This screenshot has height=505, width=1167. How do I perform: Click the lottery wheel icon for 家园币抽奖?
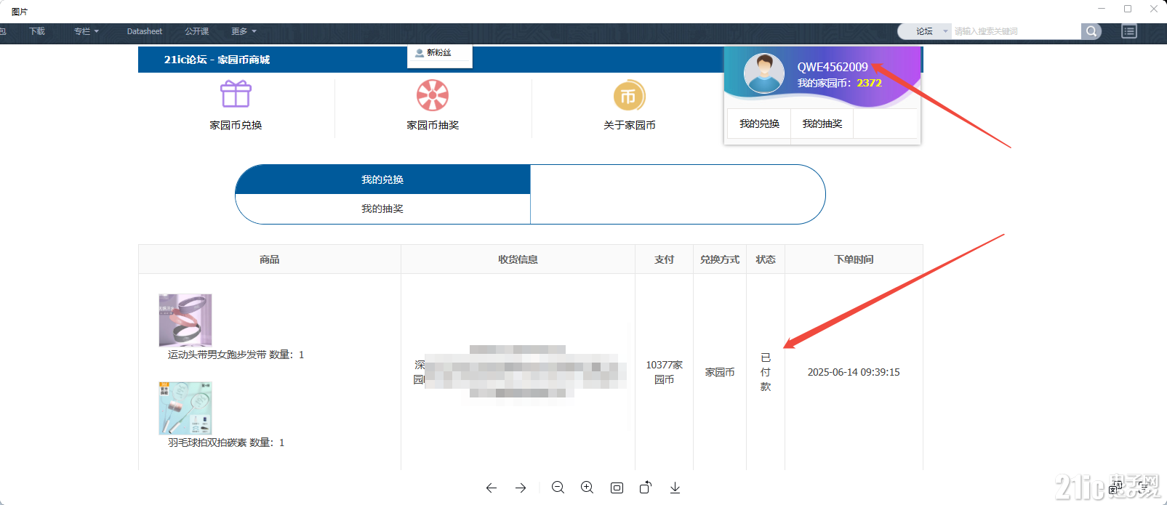433,95
